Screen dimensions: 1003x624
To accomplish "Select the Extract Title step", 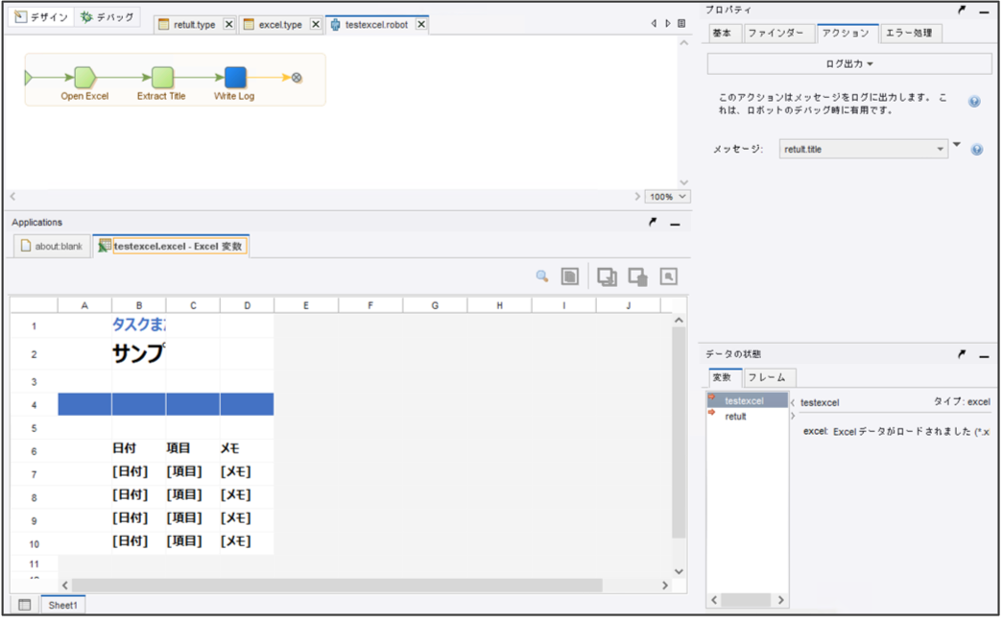I will coord(162,78).
